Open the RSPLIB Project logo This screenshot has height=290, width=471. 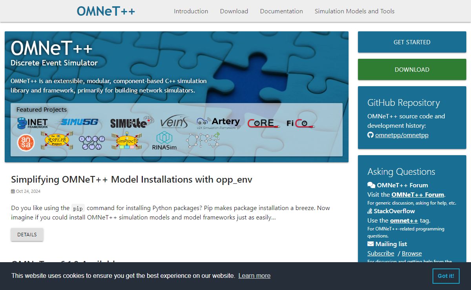[57, 140]
